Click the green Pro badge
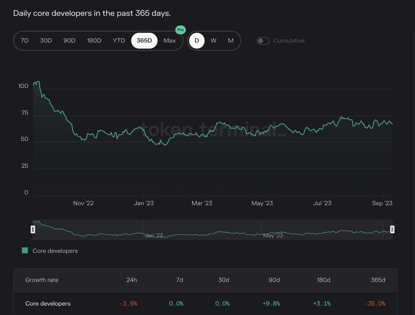415x315 pixels. [x=181, y=30]
